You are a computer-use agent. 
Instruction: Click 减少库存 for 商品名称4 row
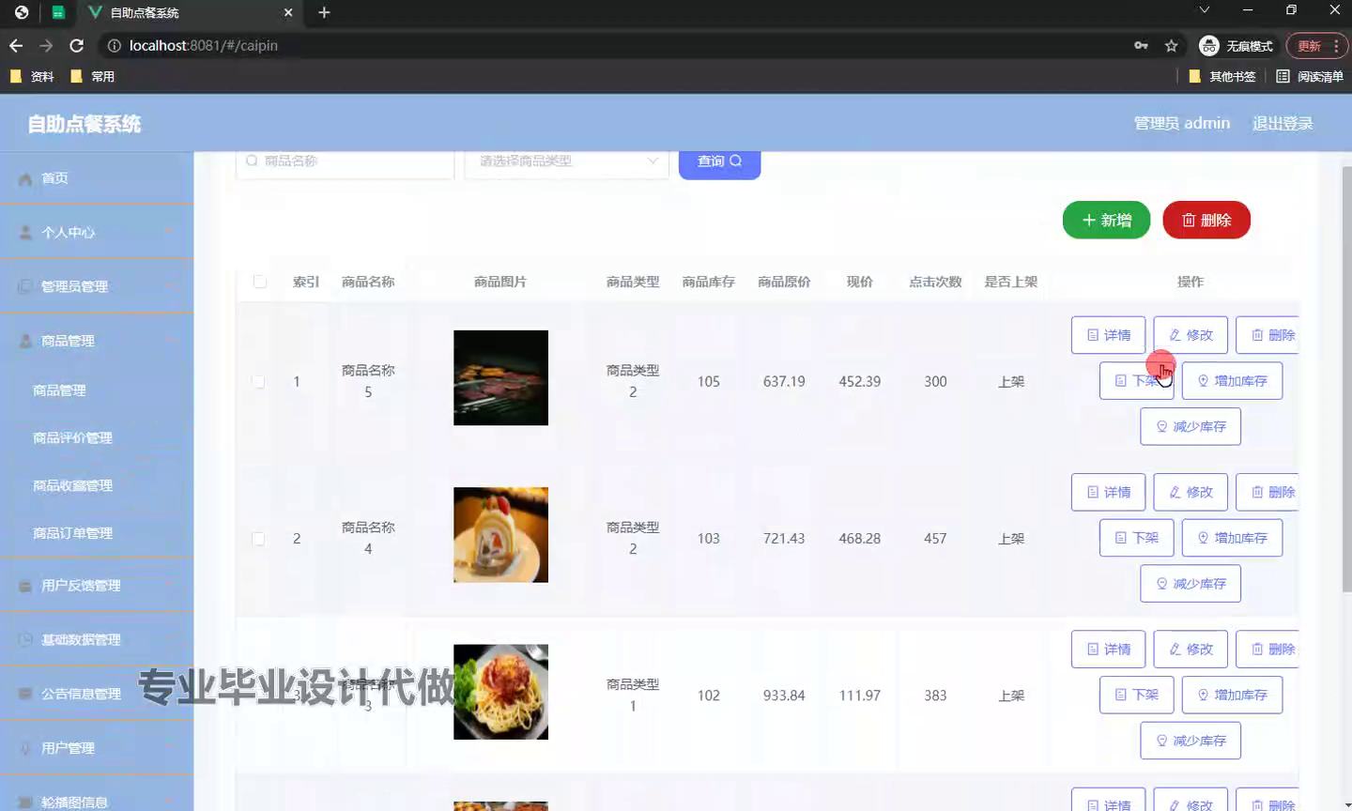click(x=1191, y=584)
